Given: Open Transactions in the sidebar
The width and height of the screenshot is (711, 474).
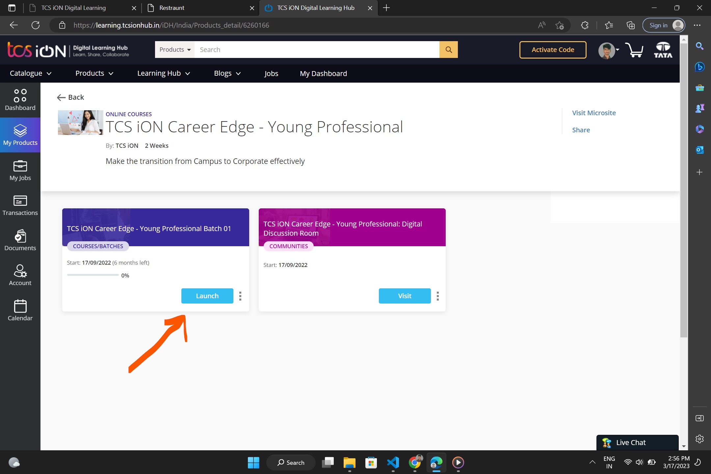Looking at the screenshot, I should pos(20,205).
